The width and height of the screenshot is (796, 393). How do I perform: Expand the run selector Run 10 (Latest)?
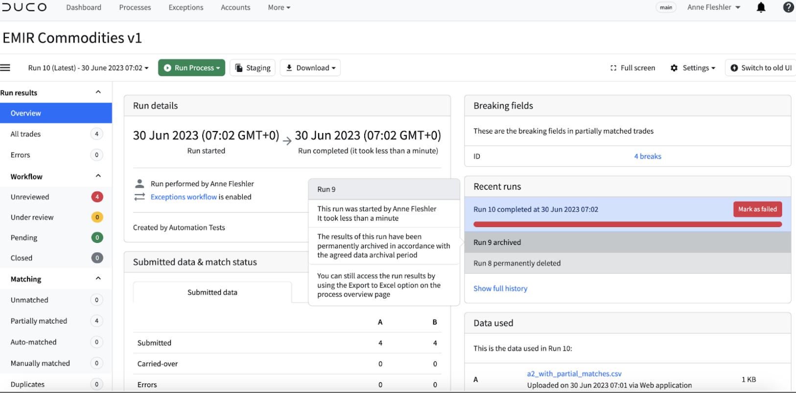click(x=88, y=68)
